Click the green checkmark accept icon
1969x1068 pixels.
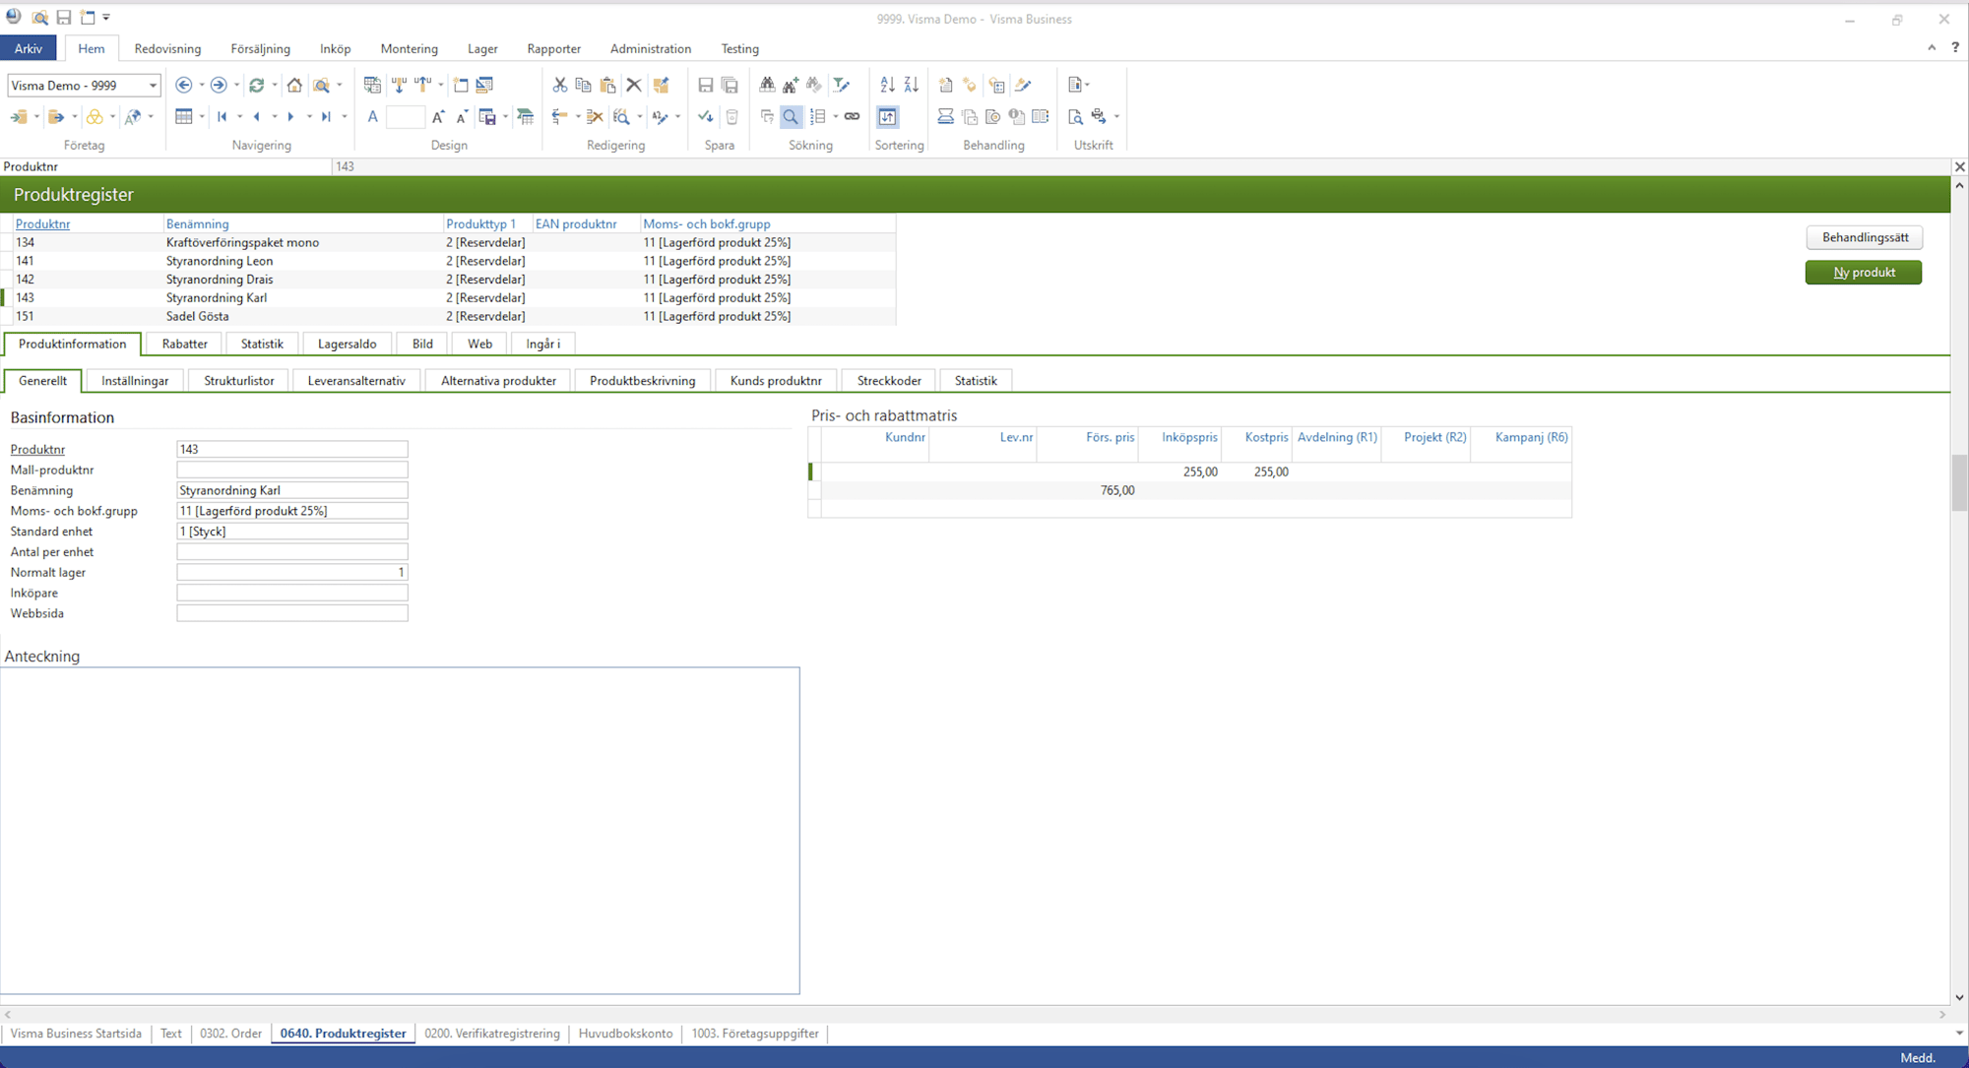[x=706, y=117]
